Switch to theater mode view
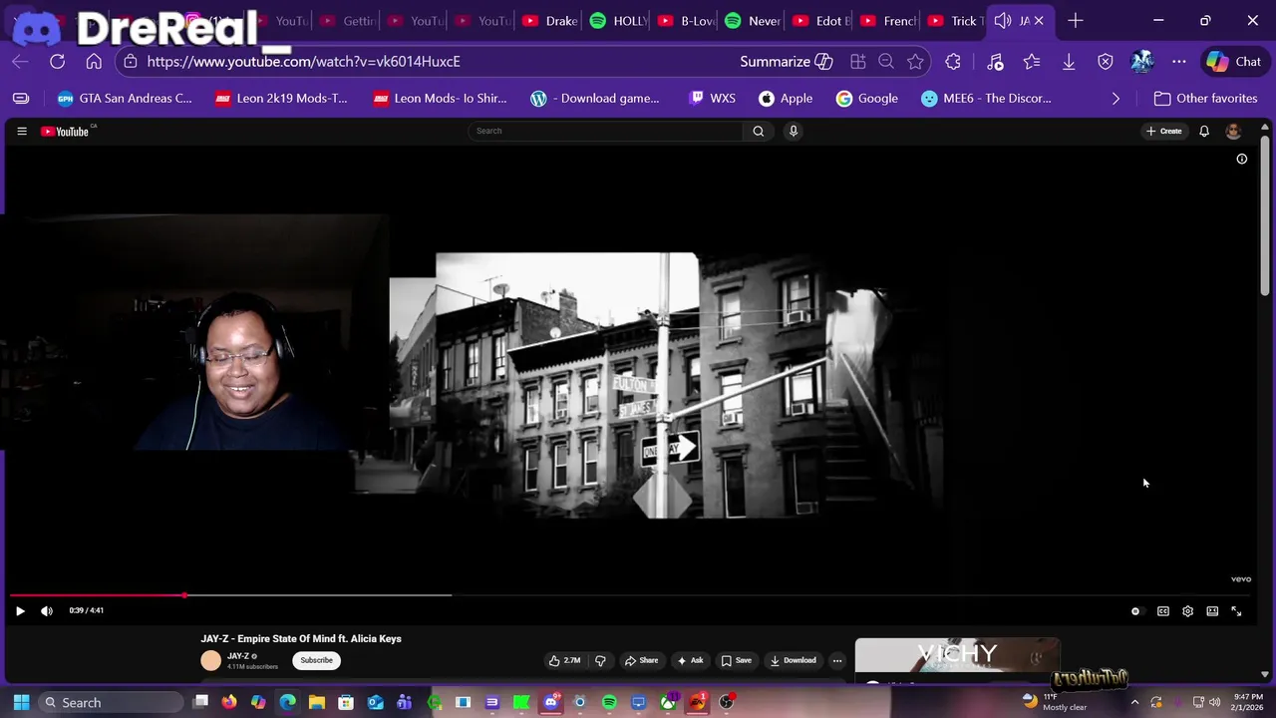Screen dimensions: 1276x718 click(1212, 611)
